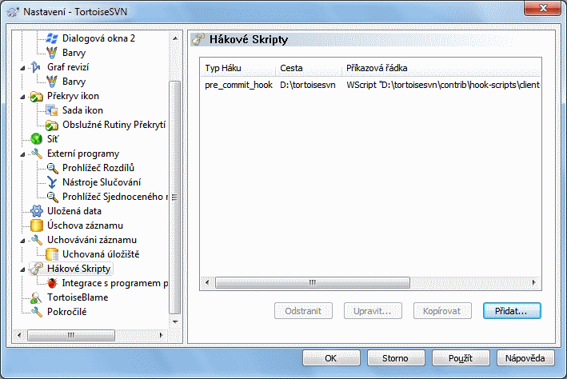This screenshot has height=379, width=567.
Task: Click the Uchovávání záznamu wrench icon
Action: pyautogui.click(x=37, y=240)
